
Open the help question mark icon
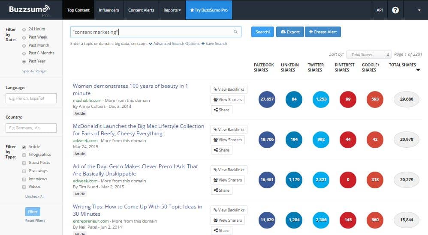tap(395, 10)
